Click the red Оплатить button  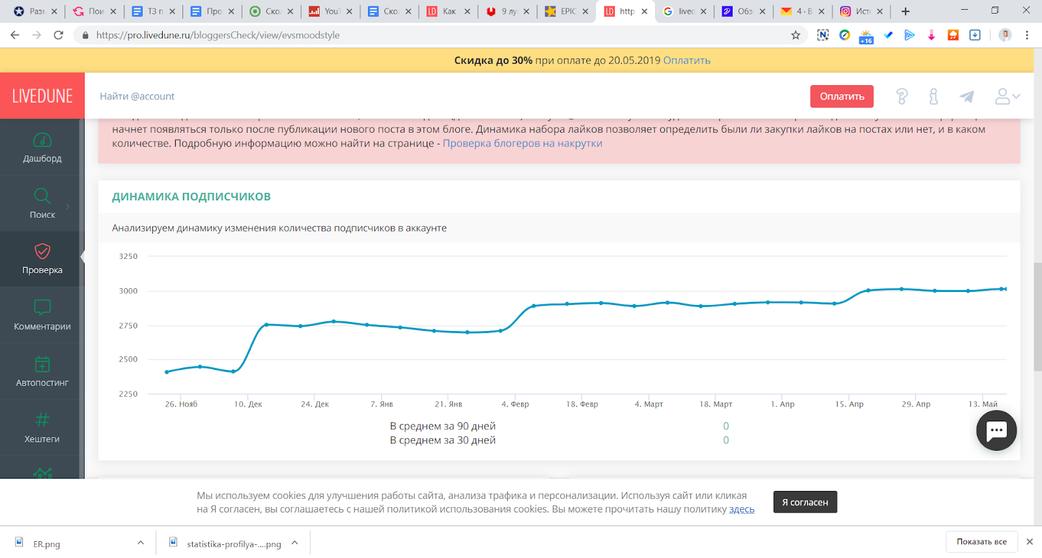[841, 96]
